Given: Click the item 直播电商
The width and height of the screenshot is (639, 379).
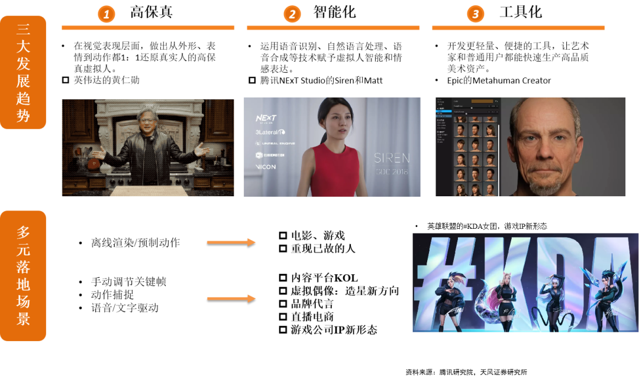Looking at the screenshot, I should (x=312, y=317).
